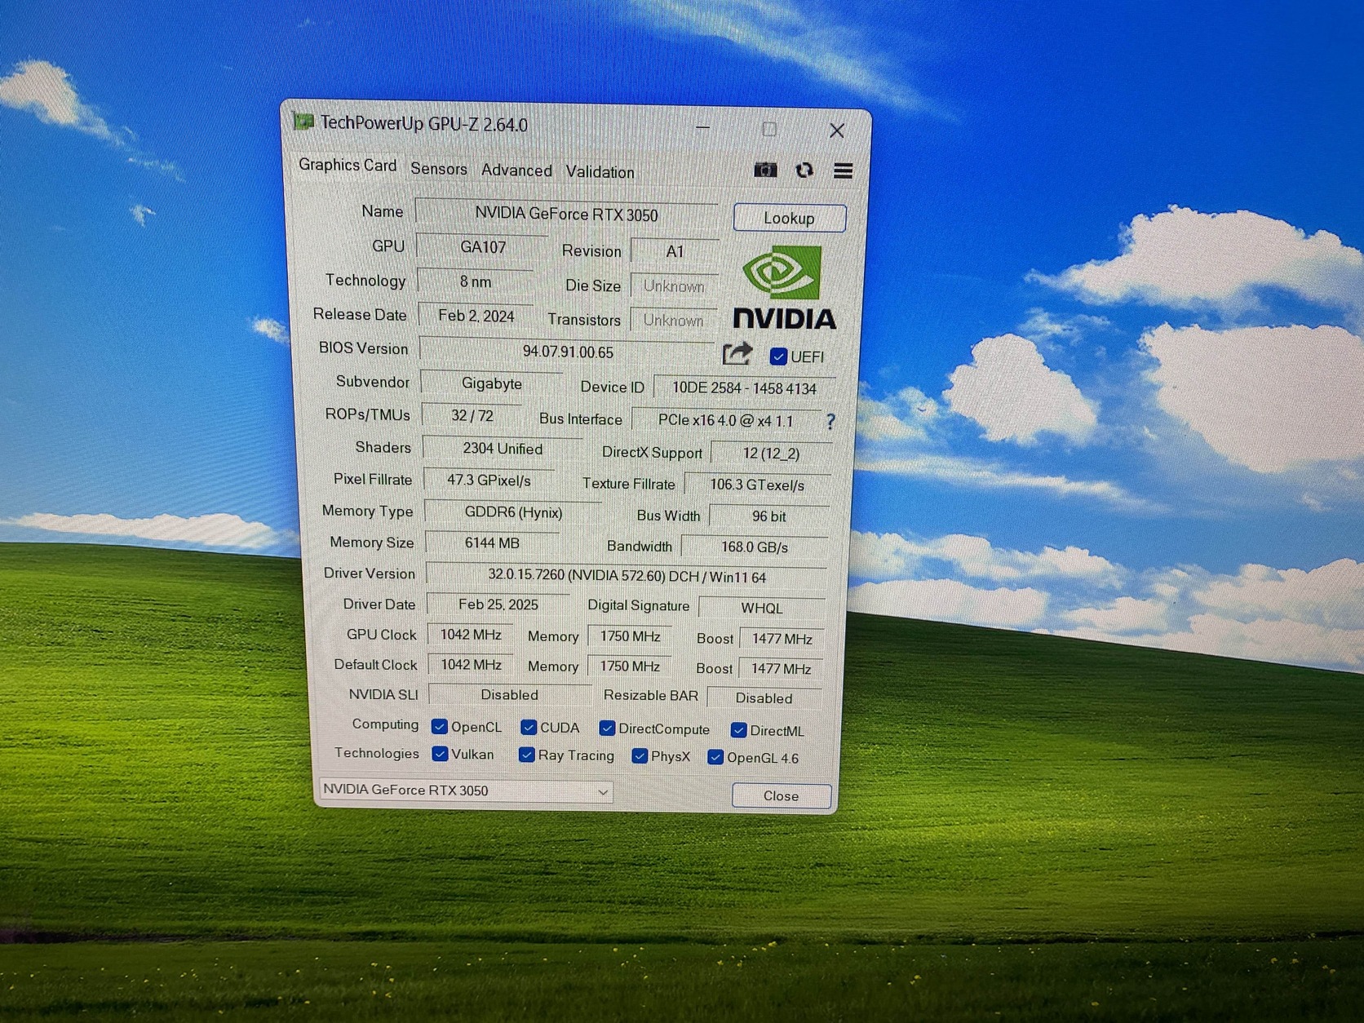Viewport: 1364px width, 1023px height.
Task: Click the Name field showing NVIDIA GeForce RTX 3050
Action: [566, 215]
